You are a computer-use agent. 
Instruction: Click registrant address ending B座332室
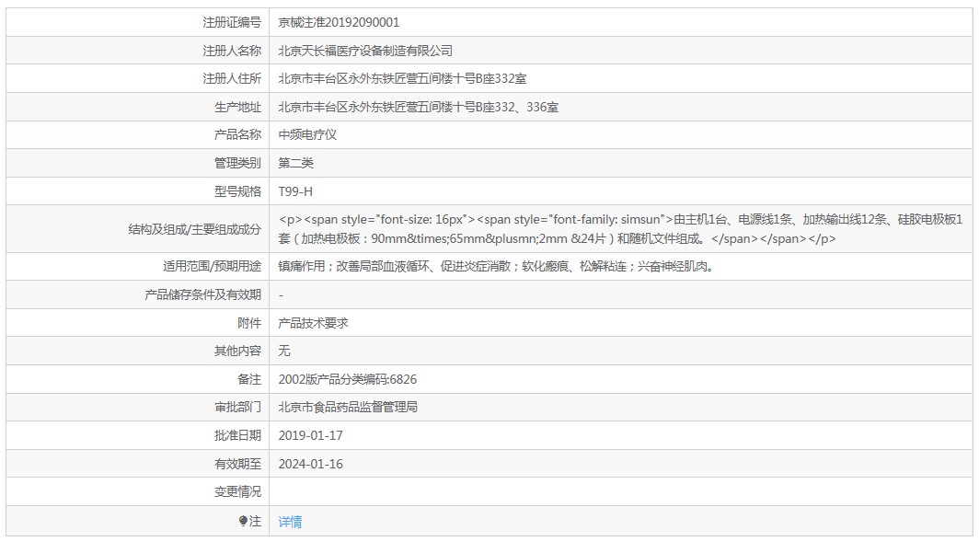pos(402,79)
